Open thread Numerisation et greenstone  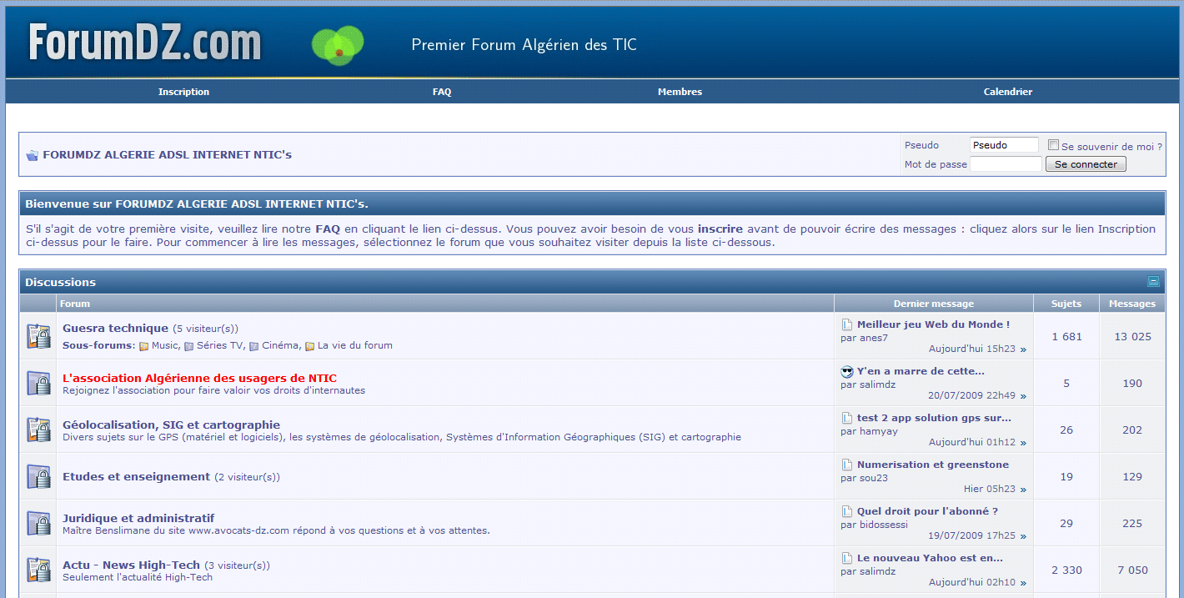pos(933,465)
